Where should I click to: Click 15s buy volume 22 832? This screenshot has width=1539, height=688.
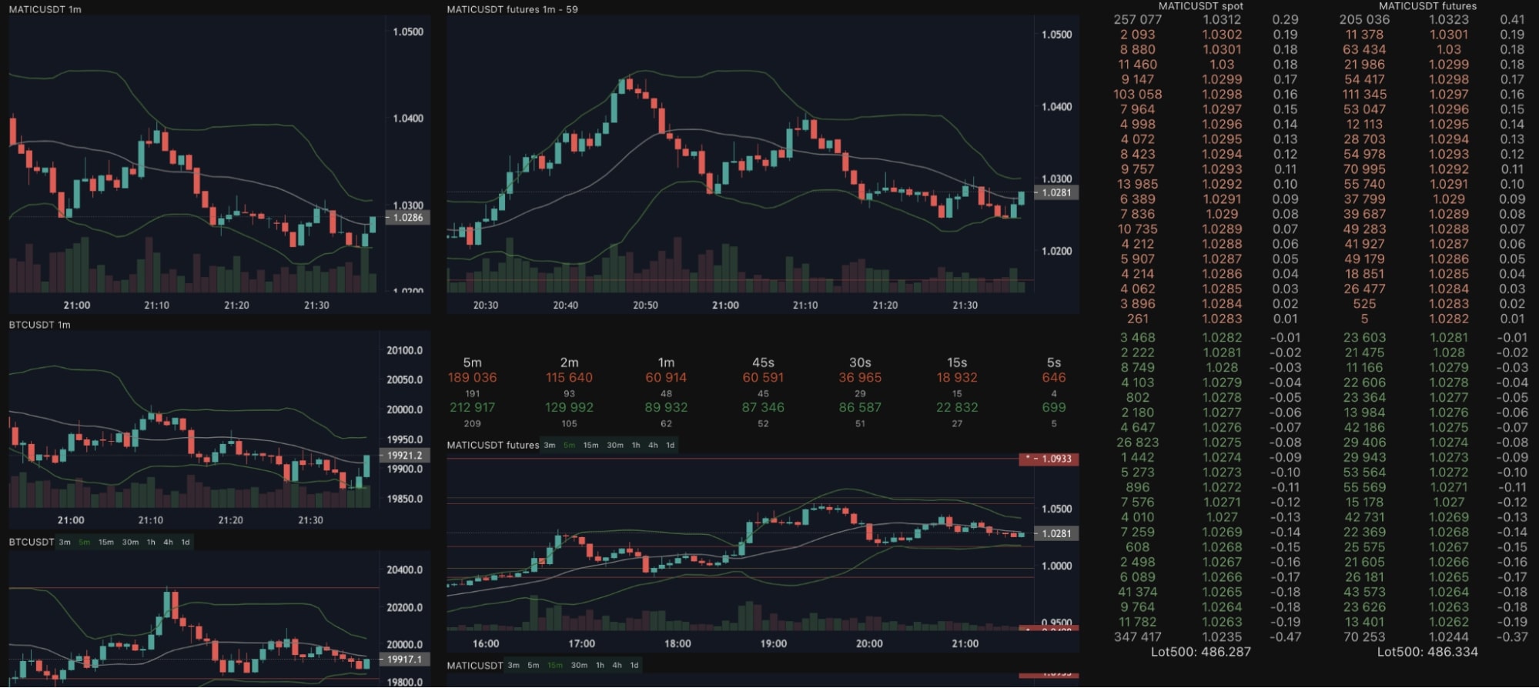tap(957, 408)
